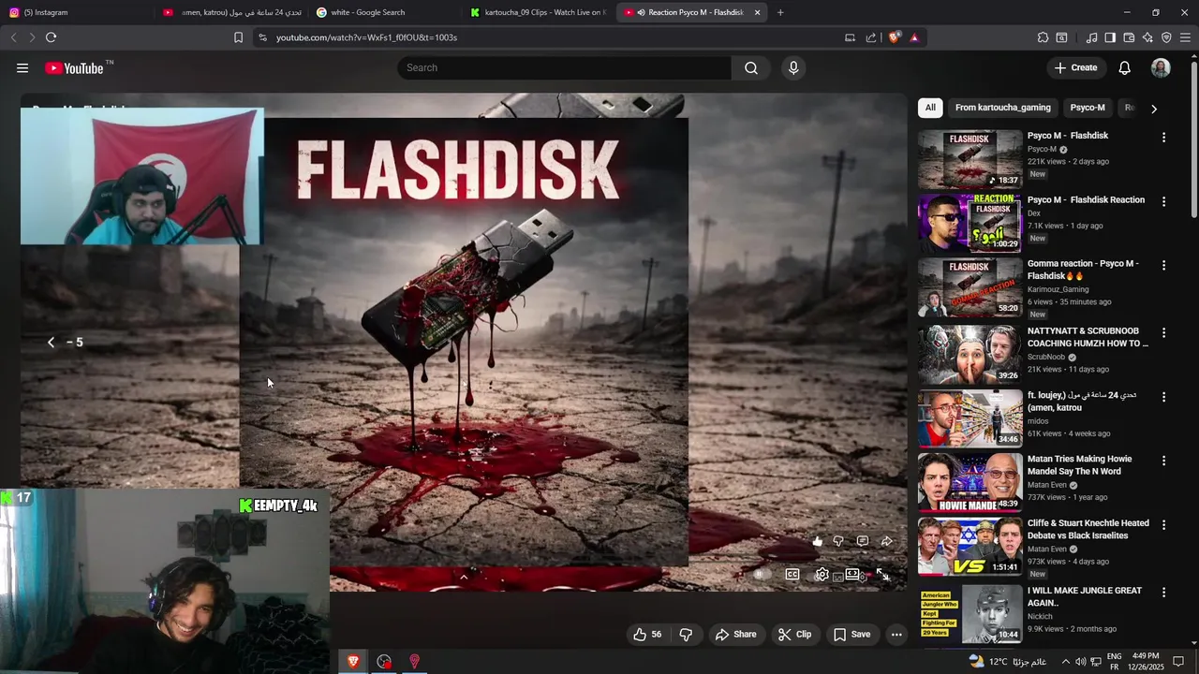Open more actions ellipsis under video
This screenshot has height=674, width=1199.
pos(896,635)
